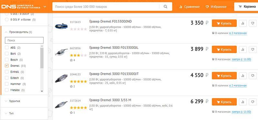Open в 2 магазинах link for F0133000ND
The image size is (258, 120).
point(238,33)
